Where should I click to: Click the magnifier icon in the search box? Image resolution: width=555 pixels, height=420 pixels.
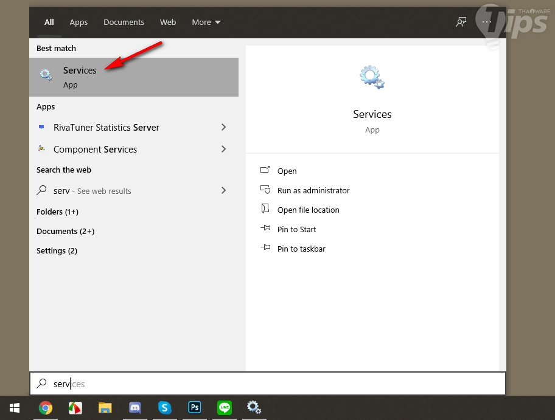[41, 384]
